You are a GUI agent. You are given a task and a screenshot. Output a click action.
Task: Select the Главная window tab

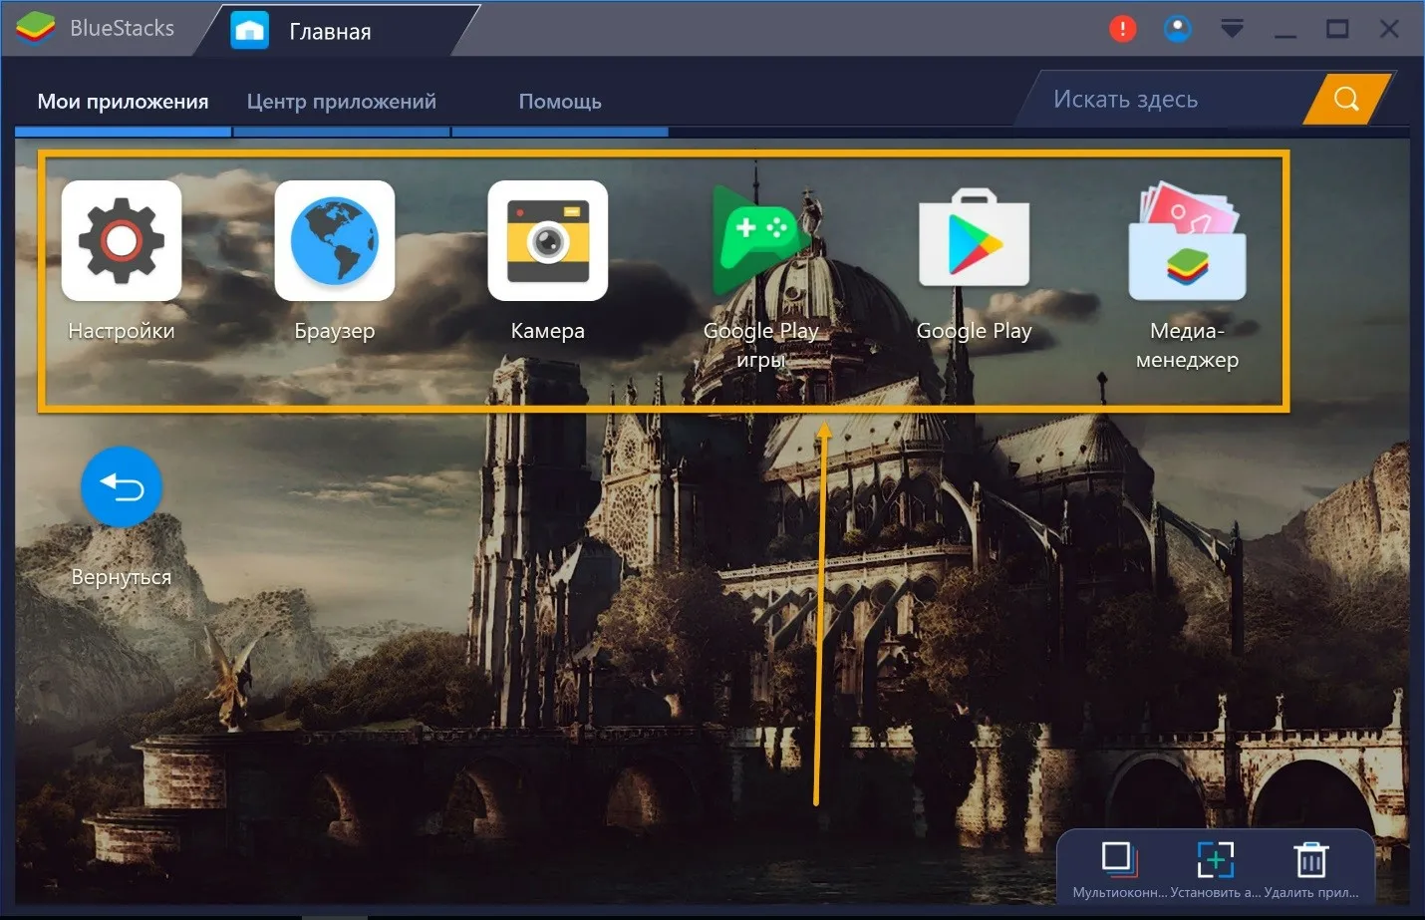pos(330,32)
